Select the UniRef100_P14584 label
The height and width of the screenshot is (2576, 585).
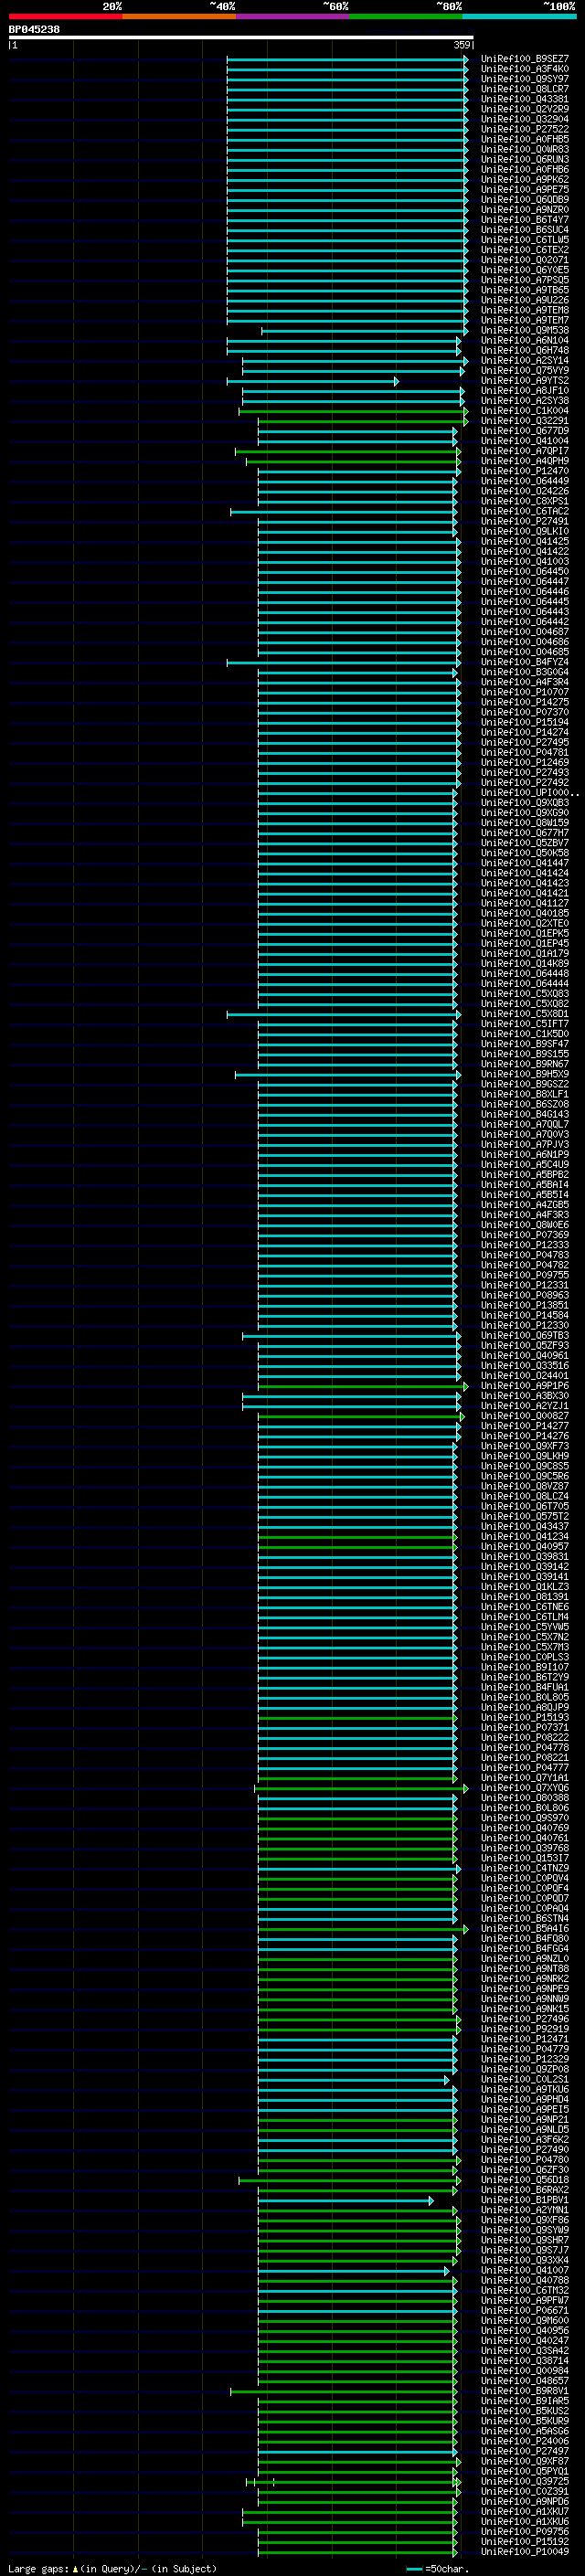(x=524, y=1316)
